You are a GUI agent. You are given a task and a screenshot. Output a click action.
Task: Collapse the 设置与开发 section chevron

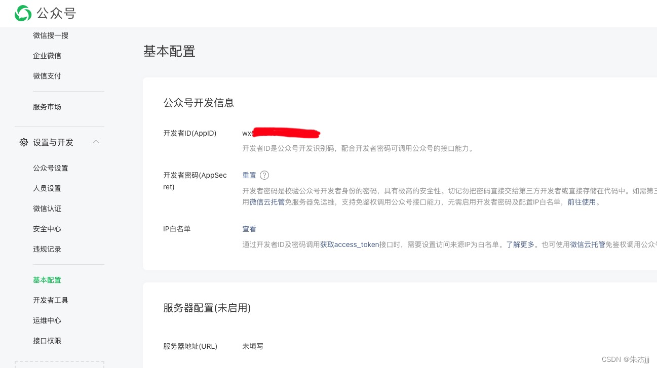click(96, 142)
